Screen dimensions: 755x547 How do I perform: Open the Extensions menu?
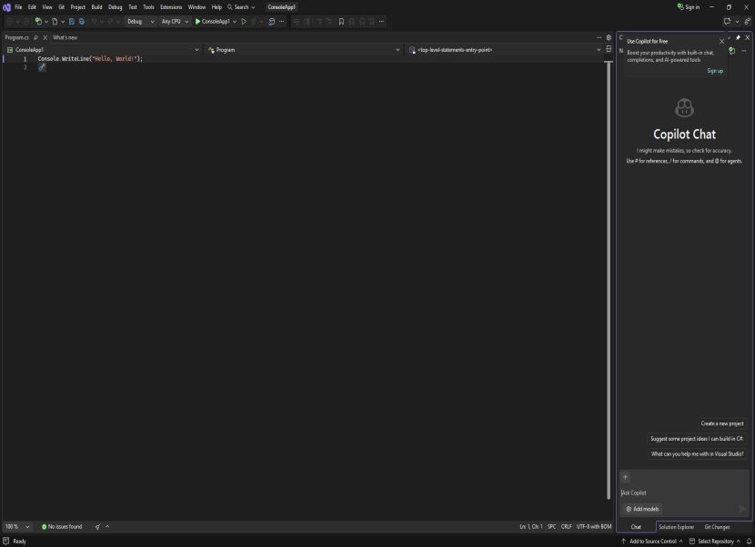(x=171, y=7)
